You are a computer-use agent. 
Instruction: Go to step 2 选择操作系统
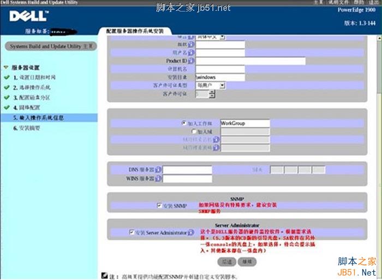32,87
